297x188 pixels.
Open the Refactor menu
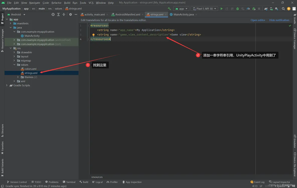[56, 3]
